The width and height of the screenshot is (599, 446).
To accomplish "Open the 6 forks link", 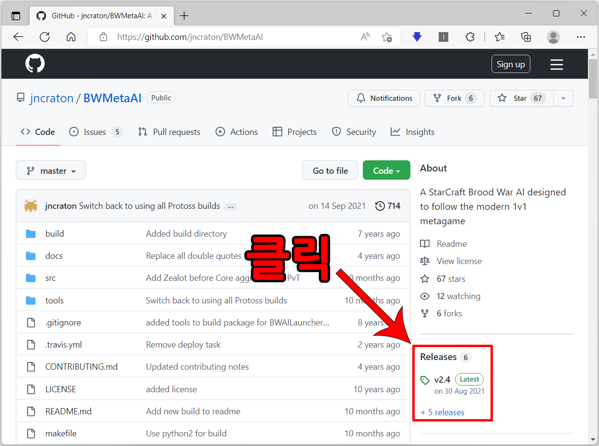I will point(449,313).
